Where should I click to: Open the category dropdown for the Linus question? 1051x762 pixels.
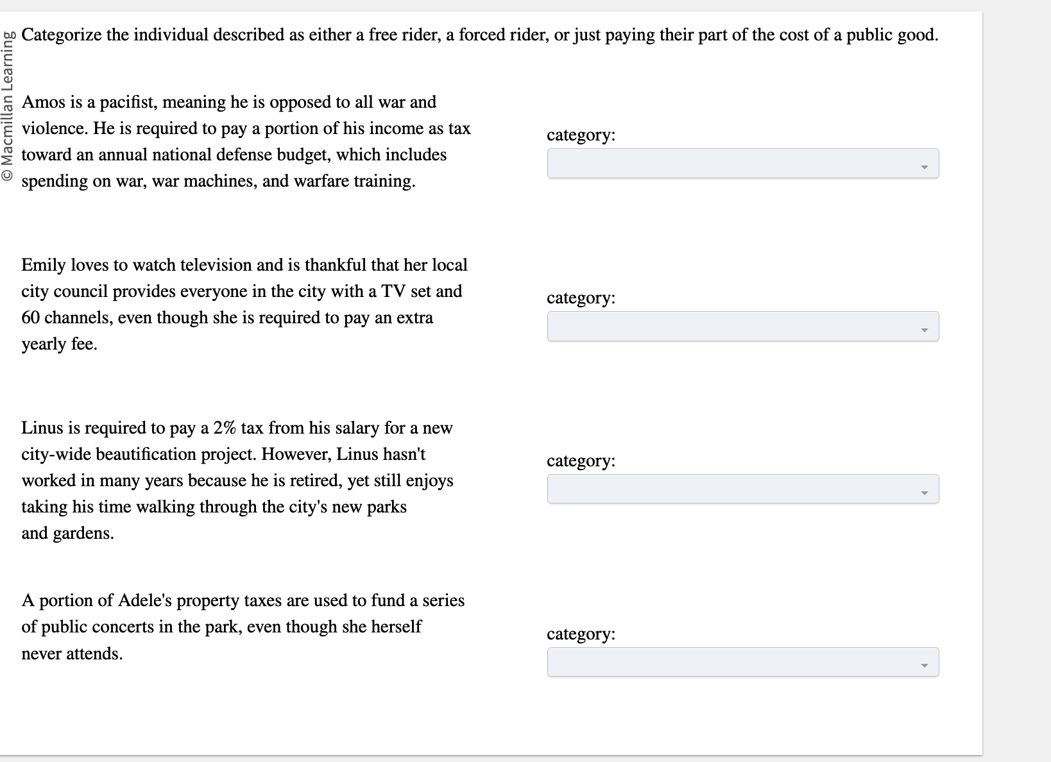pos(741,489)
